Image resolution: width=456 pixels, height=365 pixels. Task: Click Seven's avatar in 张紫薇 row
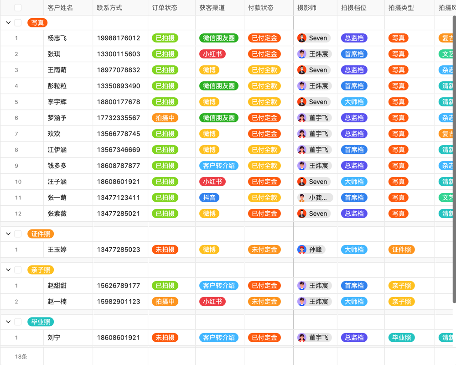point(302,213)
